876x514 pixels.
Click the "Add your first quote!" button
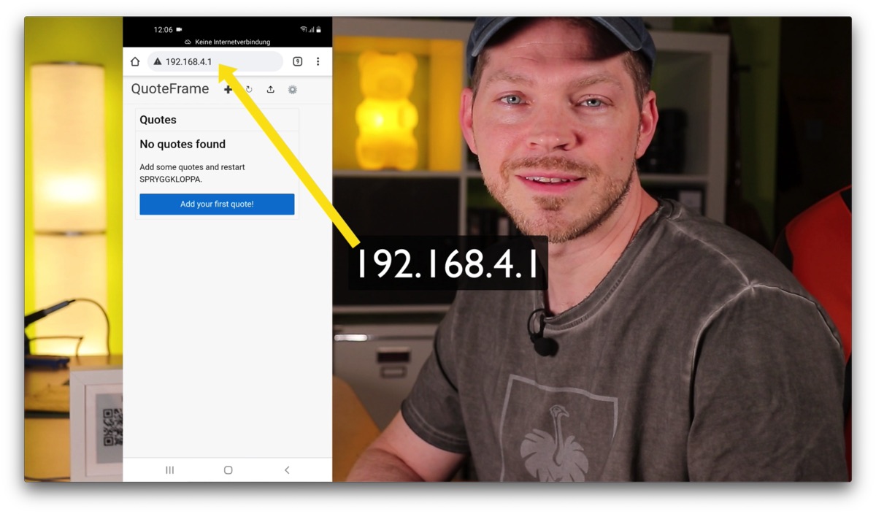click(217, 204)
